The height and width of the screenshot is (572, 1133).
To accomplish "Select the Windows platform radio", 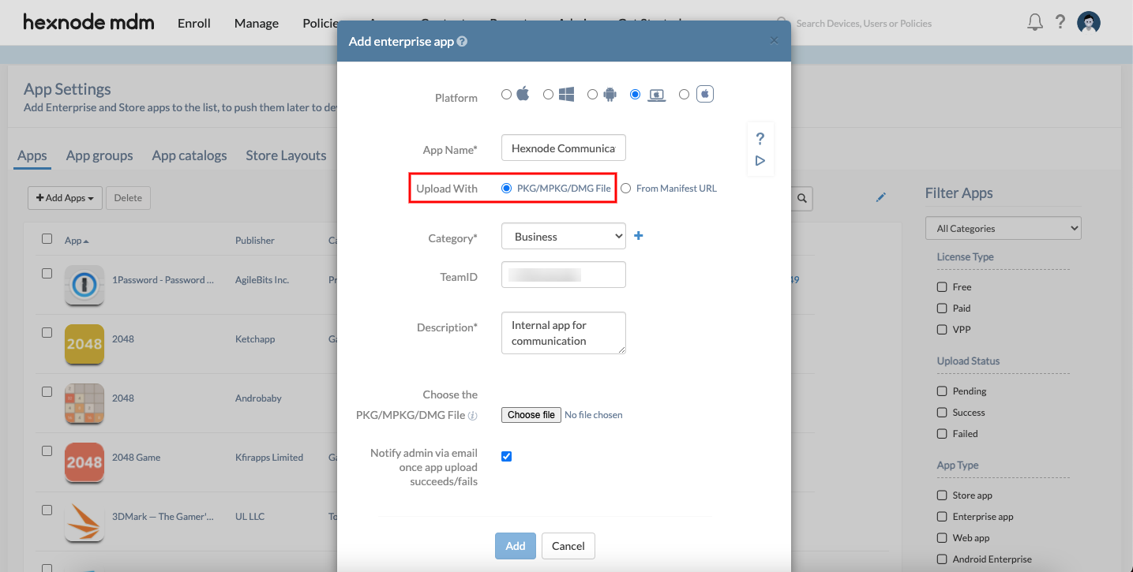I will click(549, 95).
